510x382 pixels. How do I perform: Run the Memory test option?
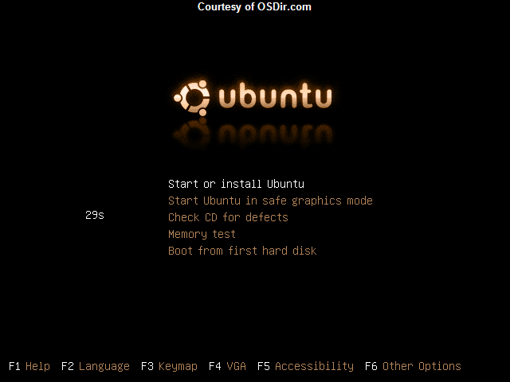(x=202, y=234)
